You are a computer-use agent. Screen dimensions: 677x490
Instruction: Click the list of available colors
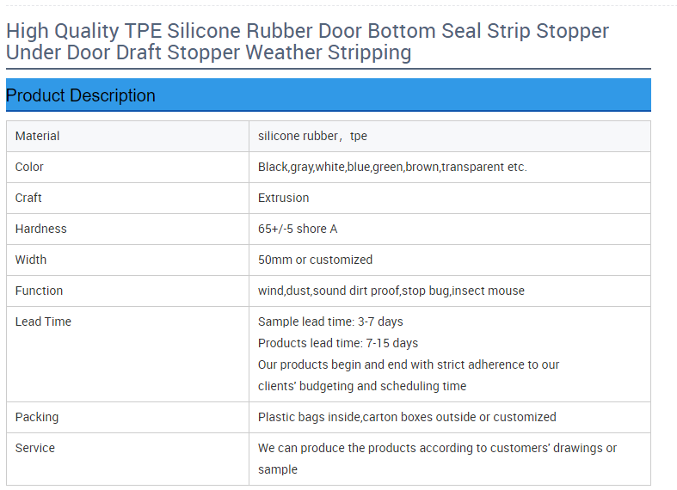pos(392,167)
